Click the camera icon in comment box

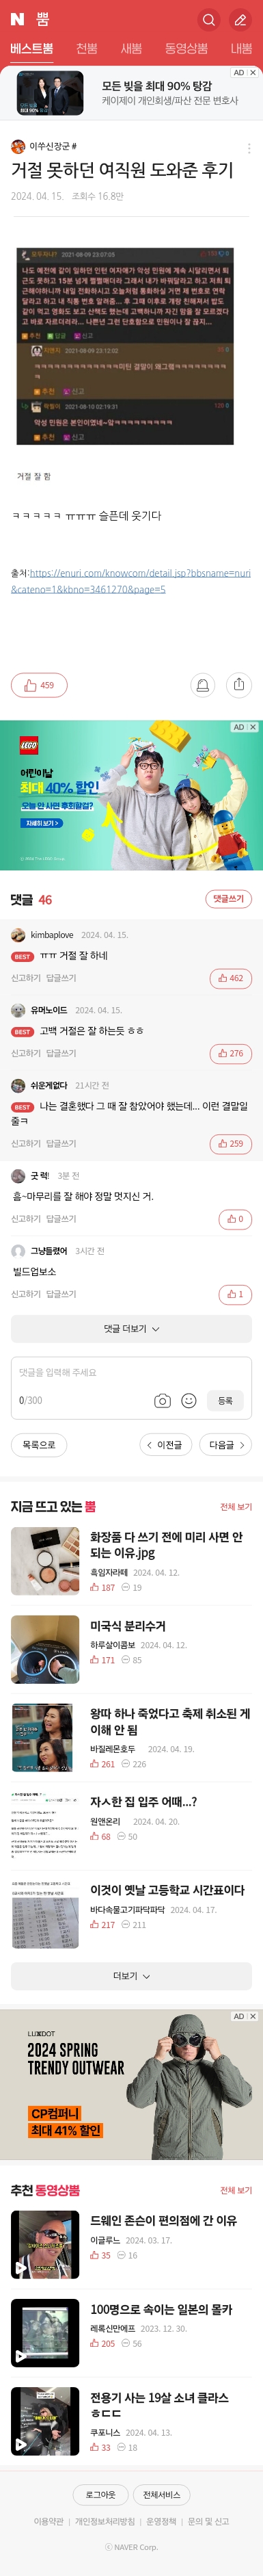click(x=162, y=1401)
